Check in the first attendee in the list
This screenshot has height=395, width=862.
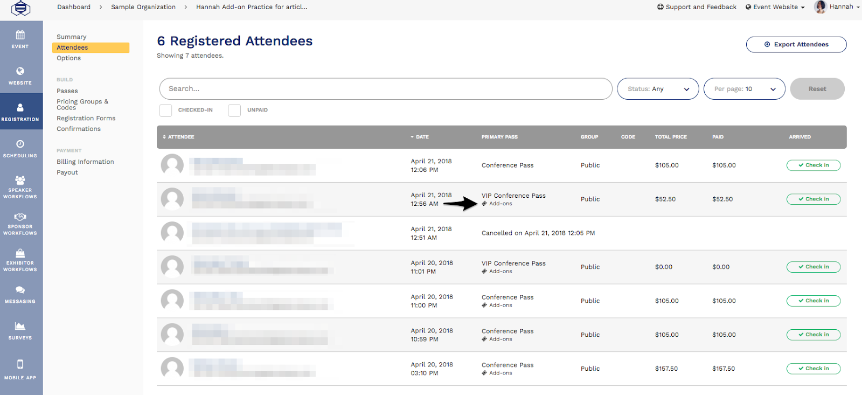click(x=814, y=165)
